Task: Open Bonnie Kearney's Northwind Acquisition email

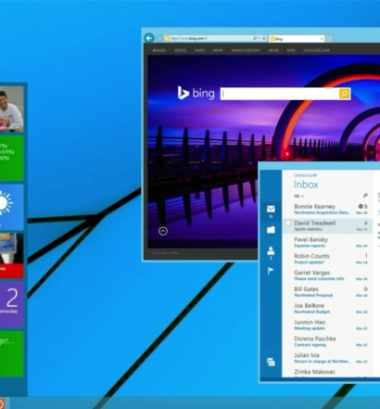Action: click(x=328, y=209)
